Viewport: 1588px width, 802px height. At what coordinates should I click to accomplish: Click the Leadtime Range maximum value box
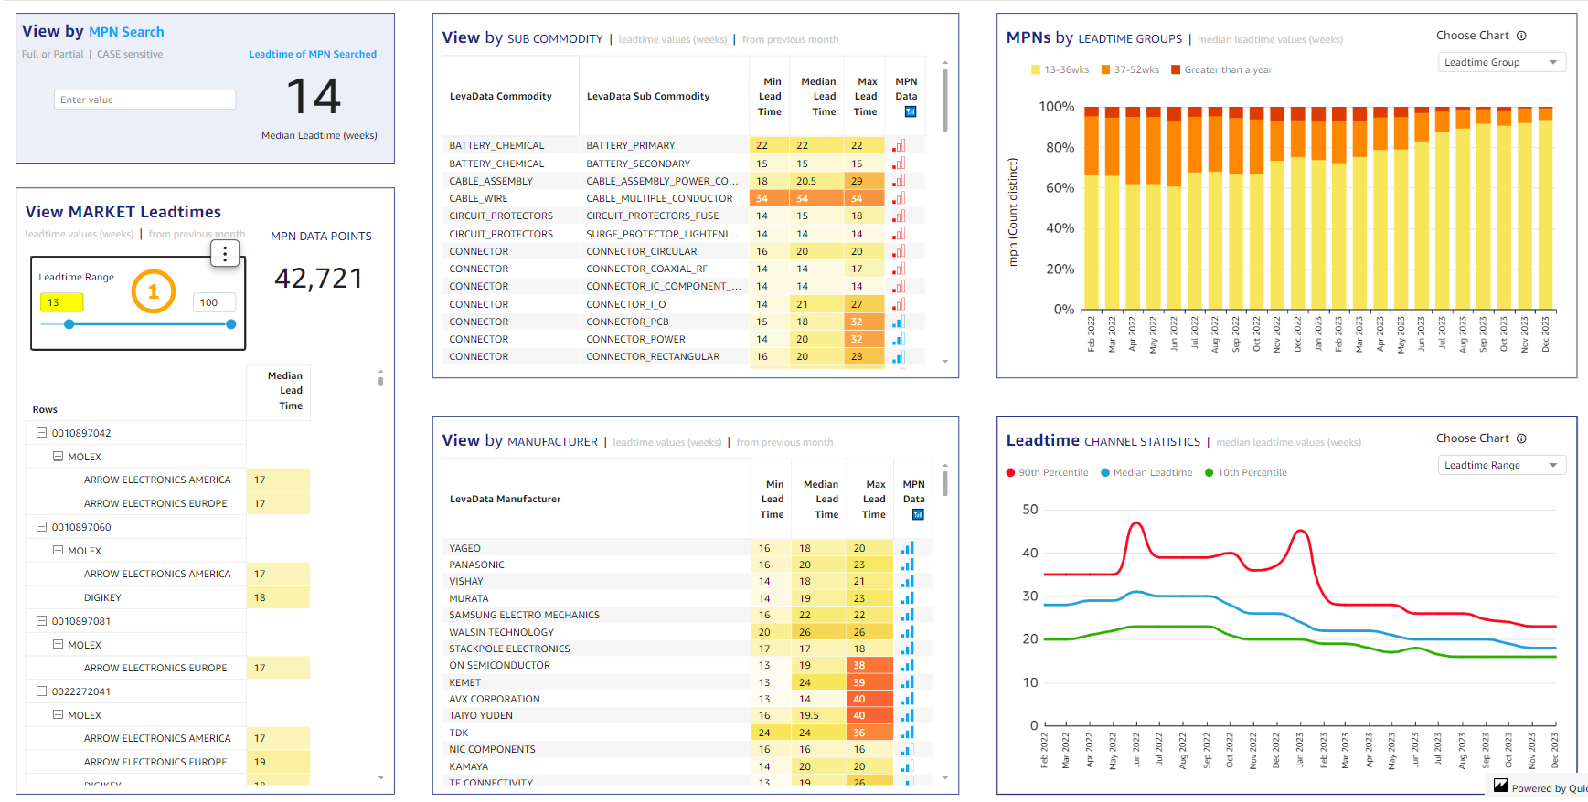[x=214, y=303]
